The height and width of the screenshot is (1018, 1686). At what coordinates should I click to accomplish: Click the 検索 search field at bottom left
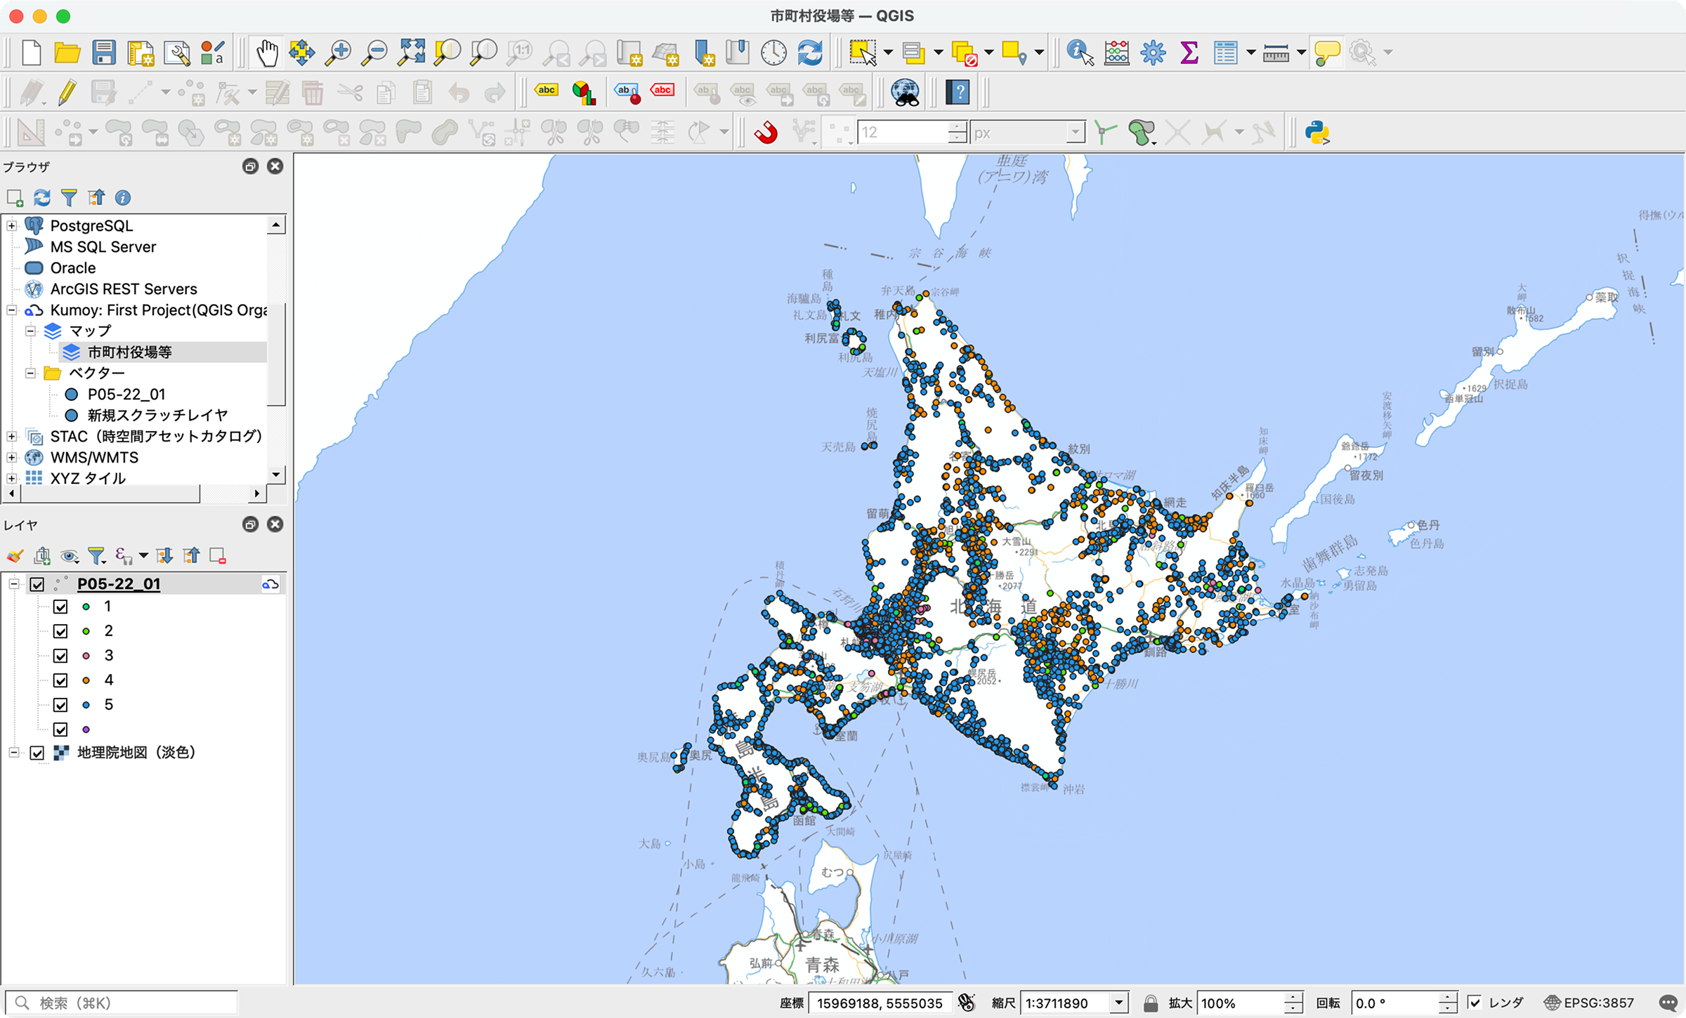click(x=119, y=1003)
